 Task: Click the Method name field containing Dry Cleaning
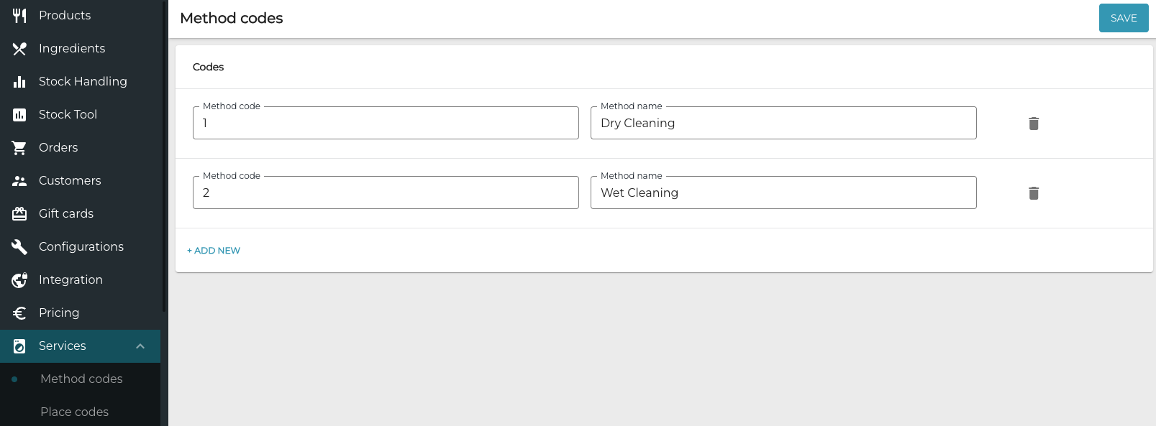pos(783,123)
